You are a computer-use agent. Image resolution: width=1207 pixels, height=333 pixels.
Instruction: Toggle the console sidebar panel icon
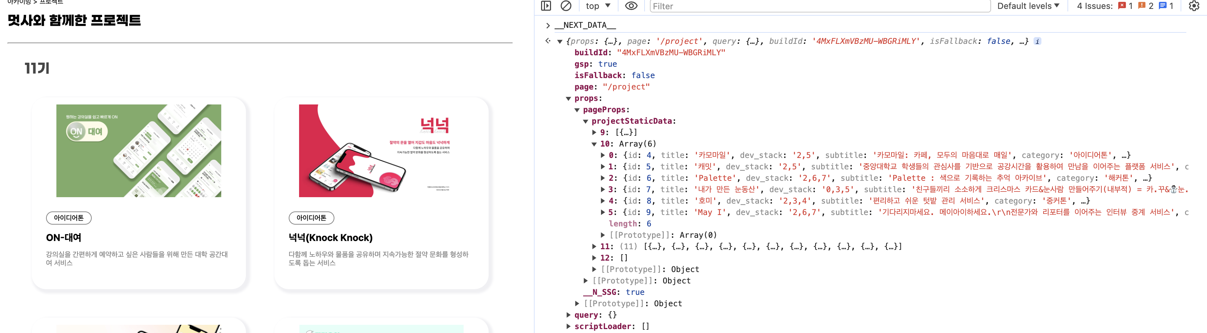click(x=546, y=6)
